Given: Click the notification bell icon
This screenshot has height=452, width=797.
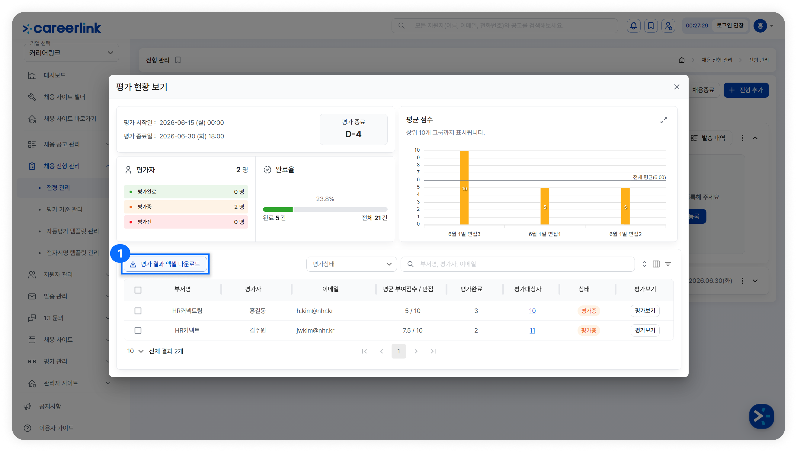Looking at the screenshot, I should click(634, 26).
